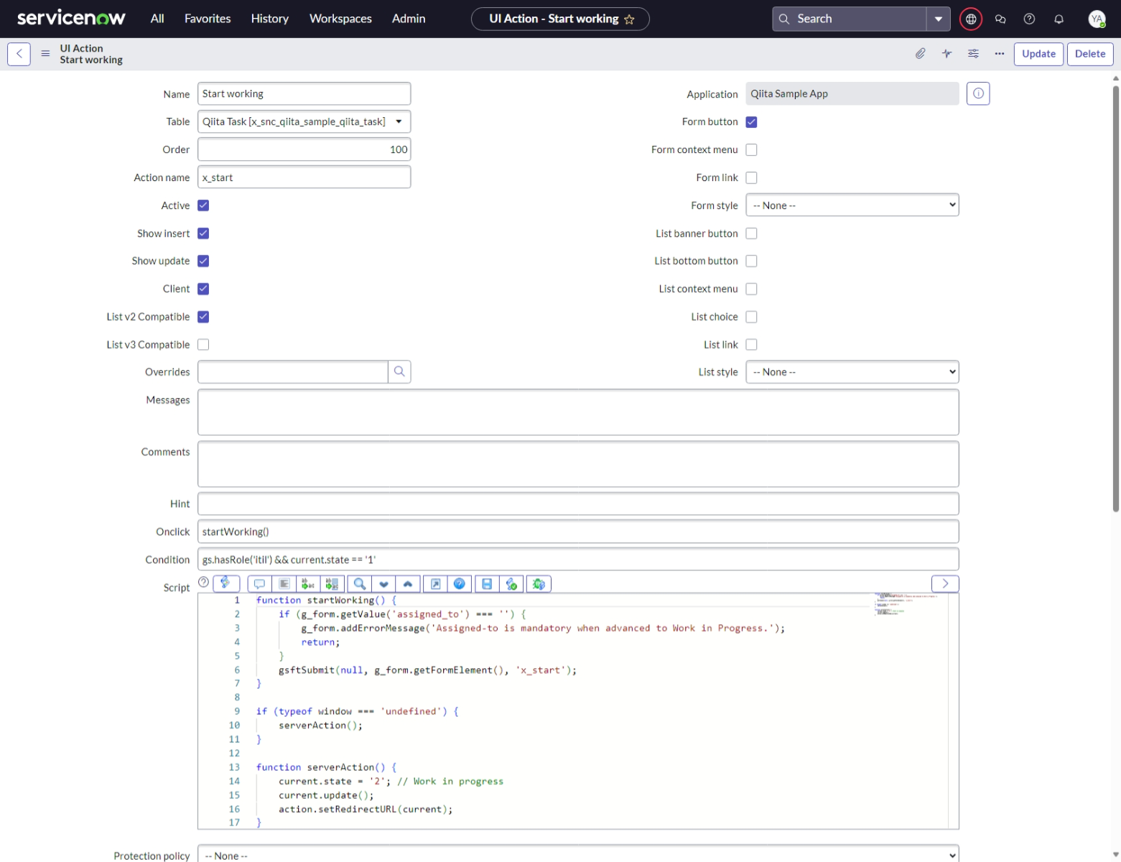Image resolution: width=1121 pixels, height=862 pixels.
Task: Enable List context menu checkbox
Action: (x=751, y=289)
